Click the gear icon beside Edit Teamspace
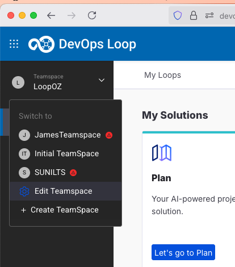Screen dimensions: 235x267 [24, 191]
